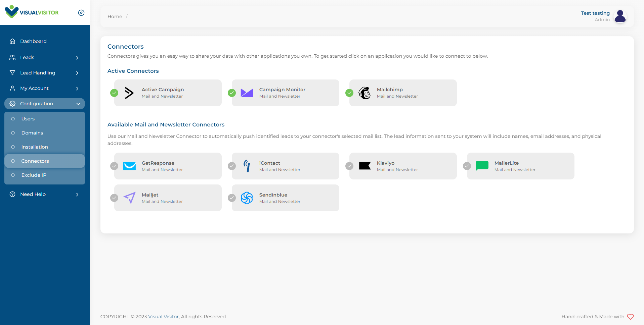Click the Mailchimp monkey logo

click(364, 93)
